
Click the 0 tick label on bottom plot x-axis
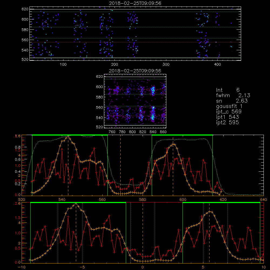(x=143, y=267)
